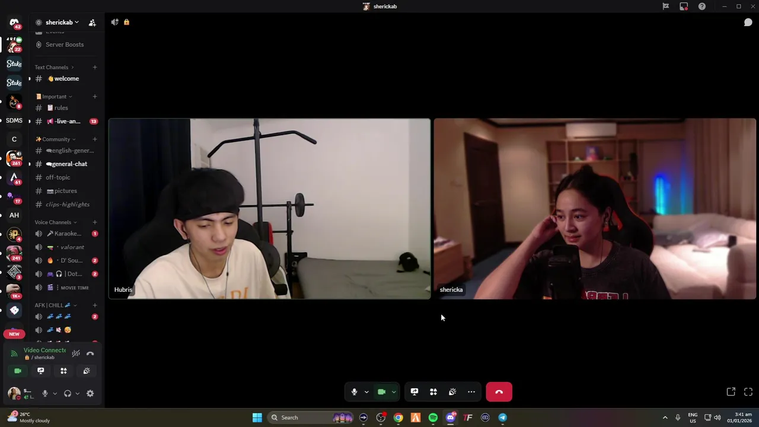Turn off camera in the call control bar
Viewport: 759px width, 427px height.
pyautogui.click(x=381, y=392)
